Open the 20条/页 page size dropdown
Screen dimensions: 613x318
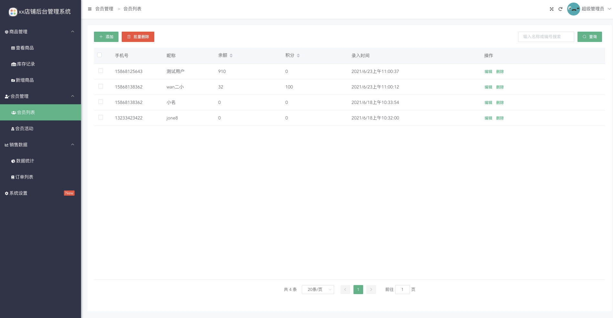318,290
